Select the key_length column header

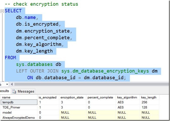[149, 97]
